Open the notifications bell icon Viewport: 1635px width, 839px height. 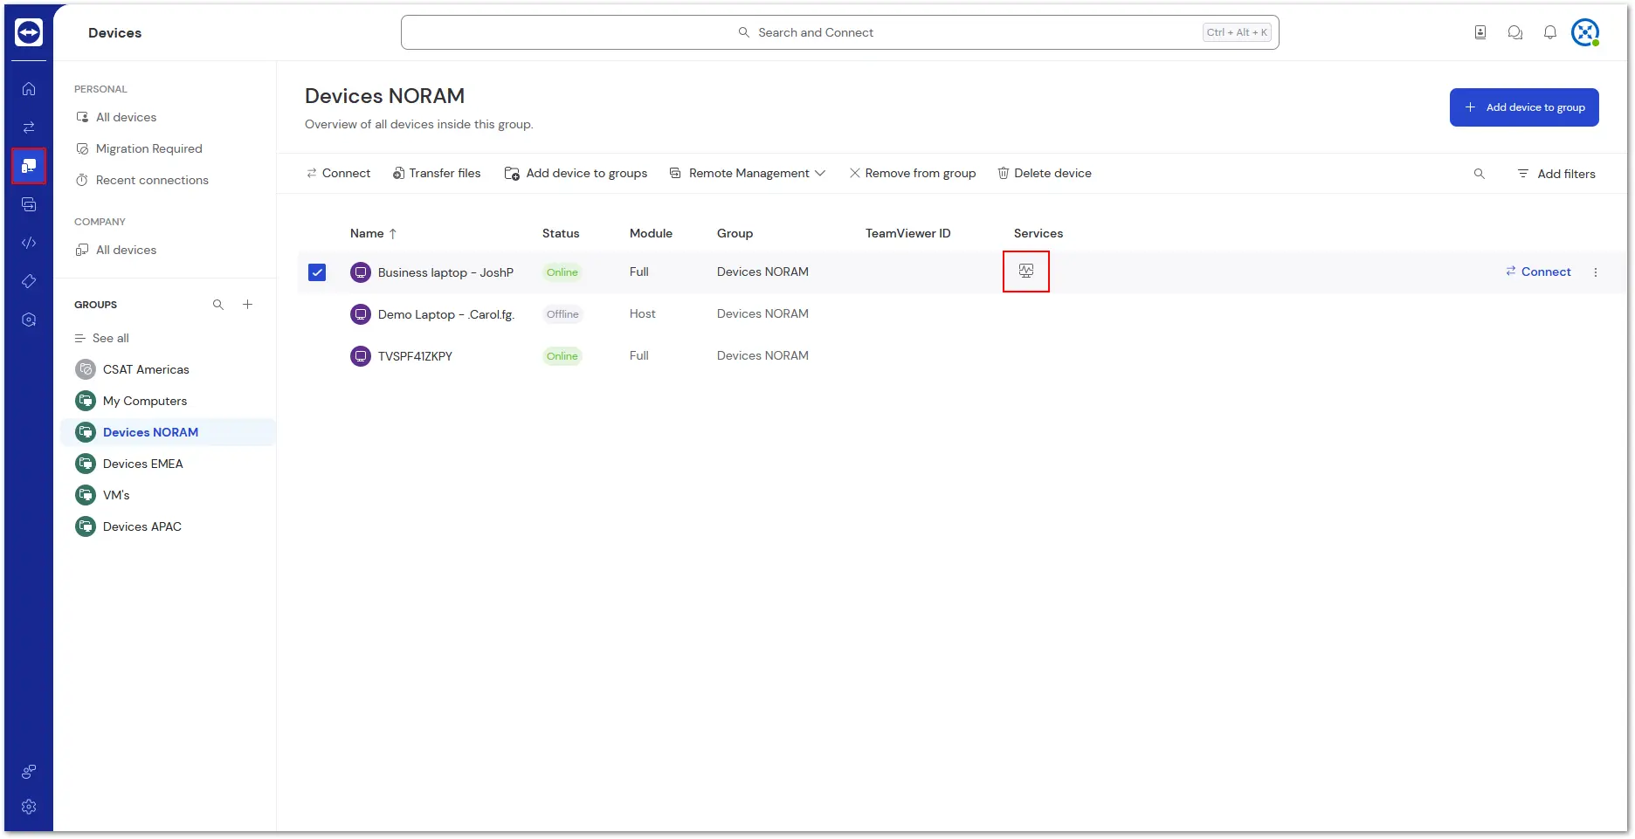(1550, 32)
